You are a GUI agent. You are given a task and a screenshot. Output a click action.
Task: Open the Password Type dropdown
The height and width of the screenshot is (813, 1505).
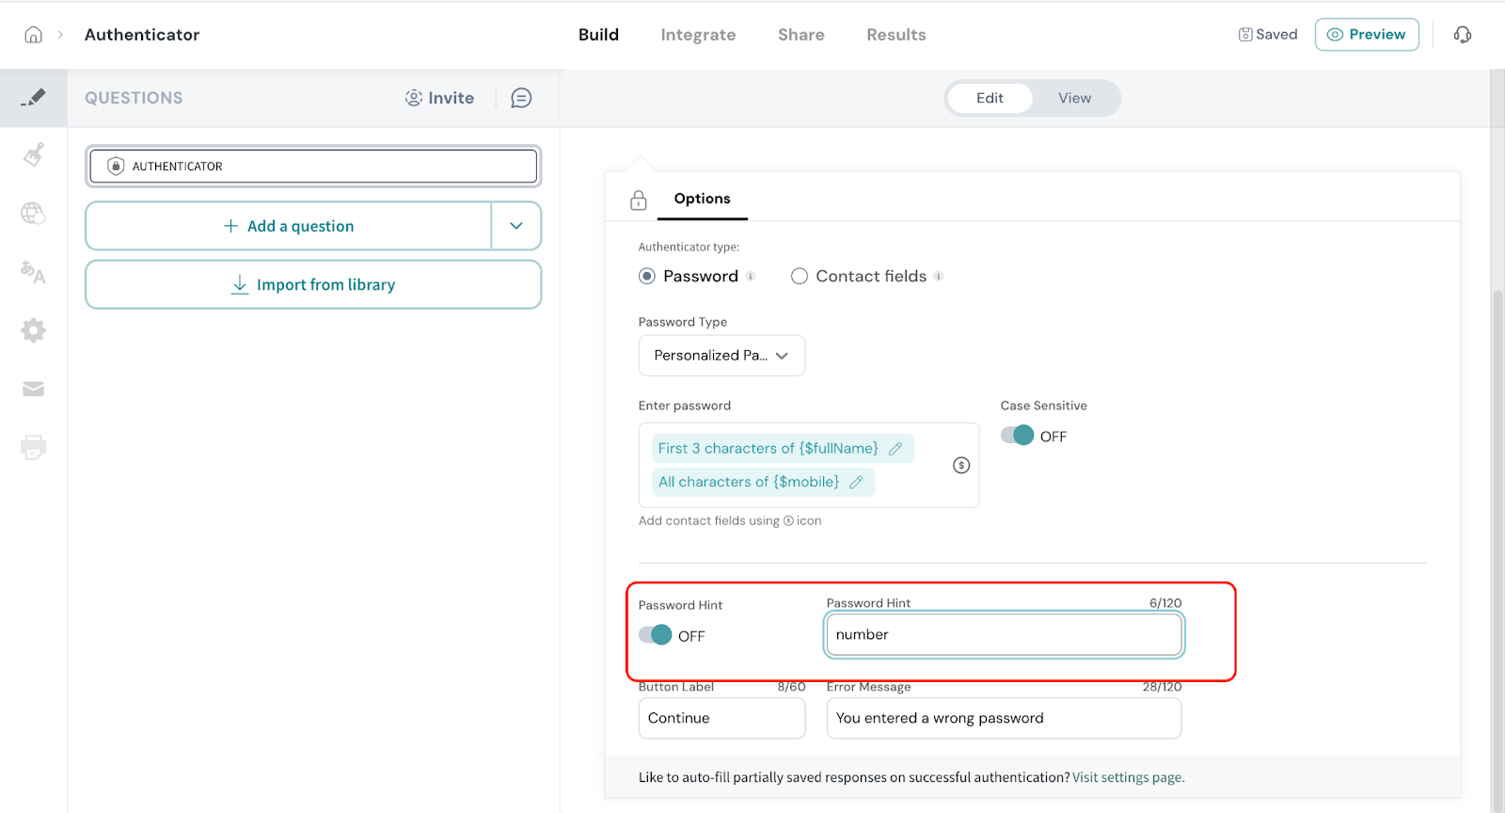pos(721,356)
